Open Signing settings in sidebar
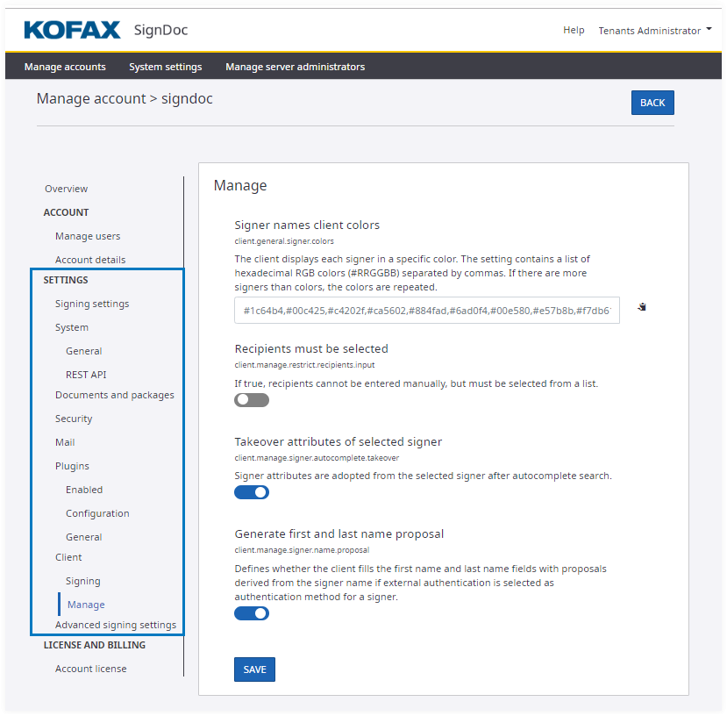Screen dimensions: 727x716 (92, 304)
